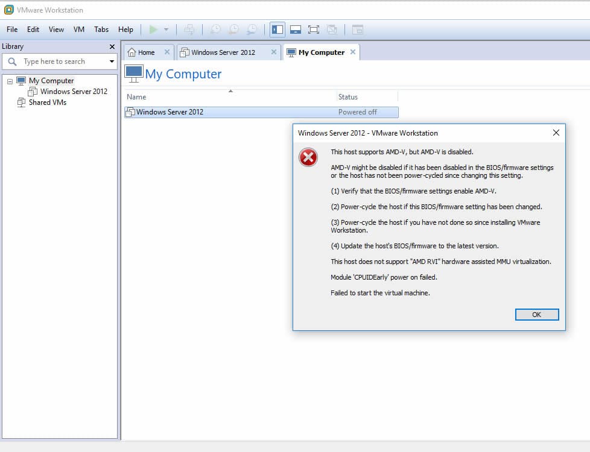Screen dimensions: 590x452
Task: Open the VM menu
Action: [x=78, y=30]
